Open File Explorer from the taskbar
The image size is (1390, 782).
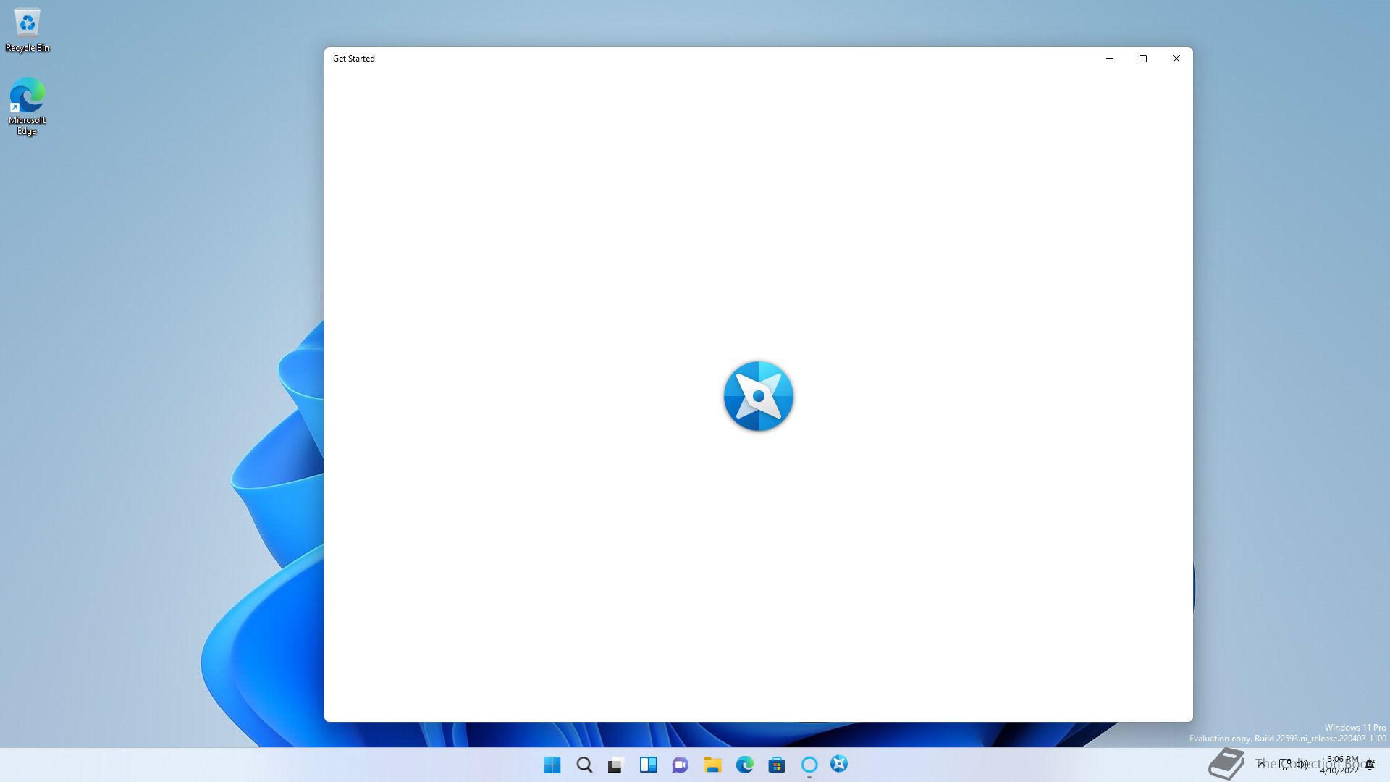[x=712, y=765]
